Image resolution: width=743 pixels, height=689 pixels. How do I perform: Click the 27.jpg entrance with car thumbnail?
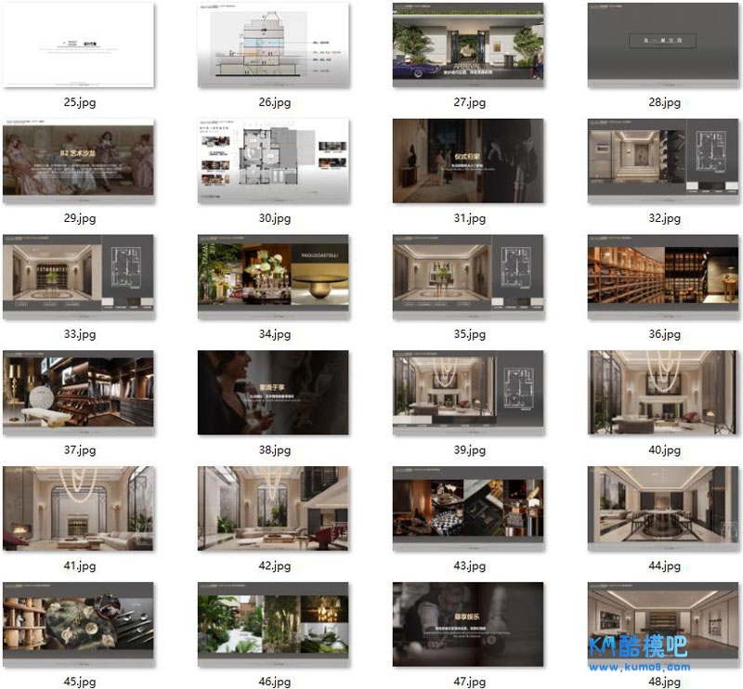[468, 45]
